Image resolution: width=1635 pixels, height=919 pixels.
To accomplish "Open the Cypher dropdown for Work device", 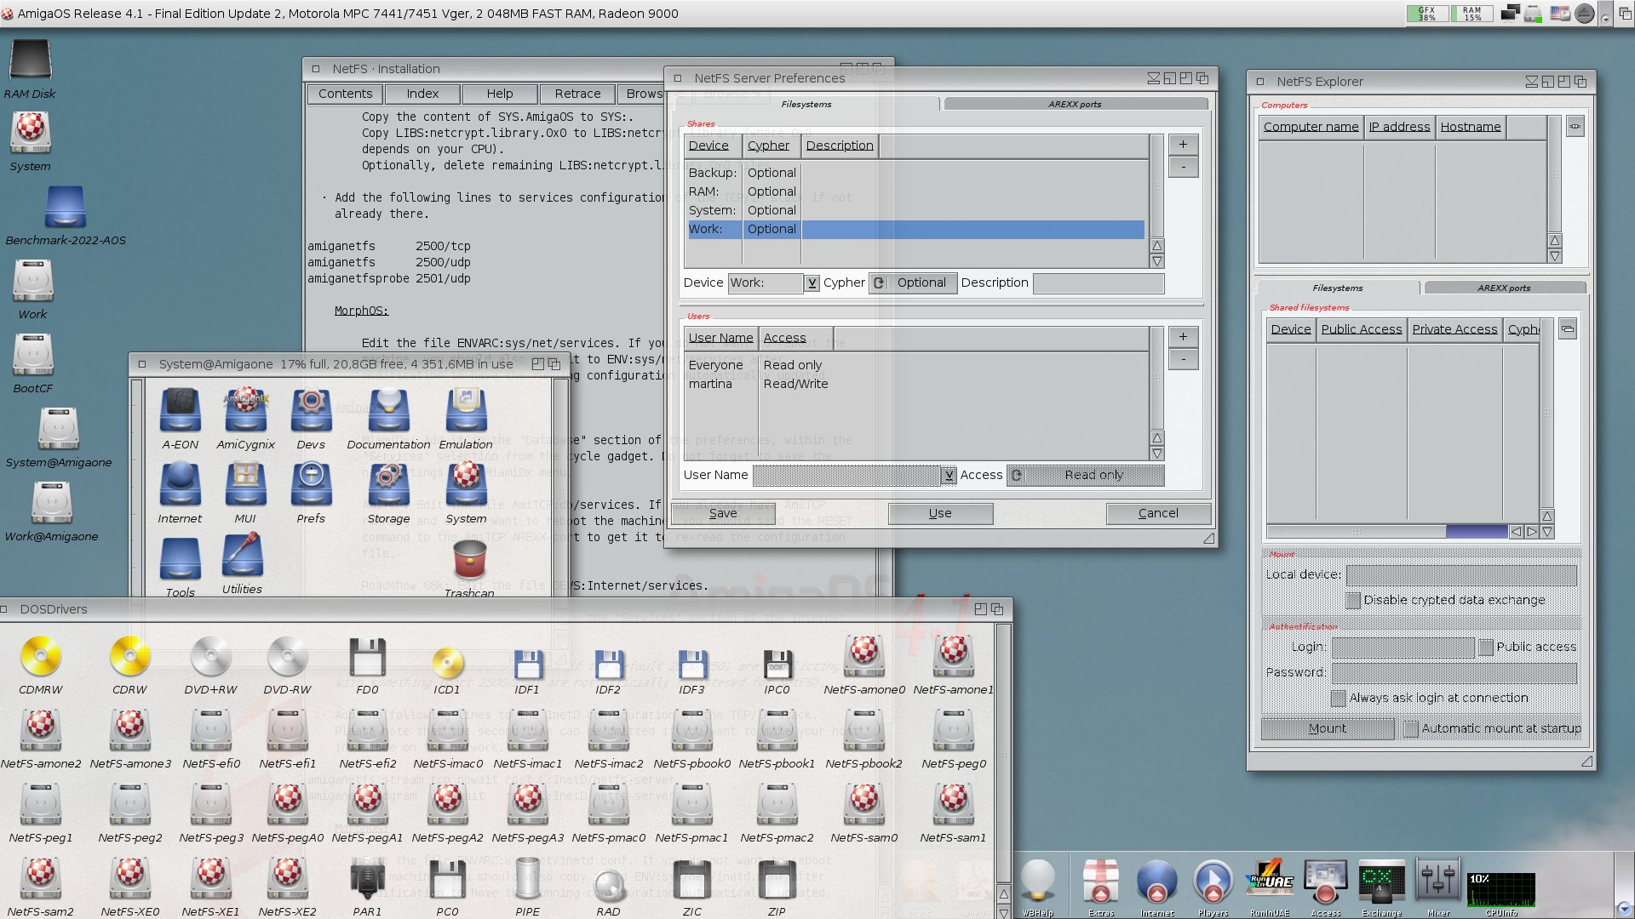I will tap(881, 283).
